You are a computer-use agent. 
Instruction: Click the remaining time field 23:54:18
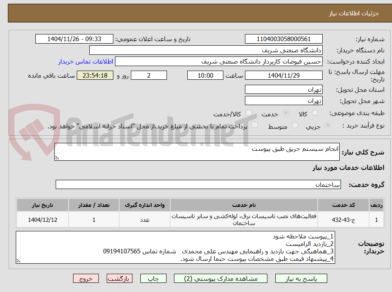tap(95, 75)
